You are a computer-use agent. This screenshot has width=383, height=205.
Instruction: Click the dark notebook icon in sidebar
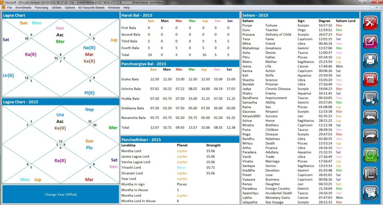pos(370,174)
